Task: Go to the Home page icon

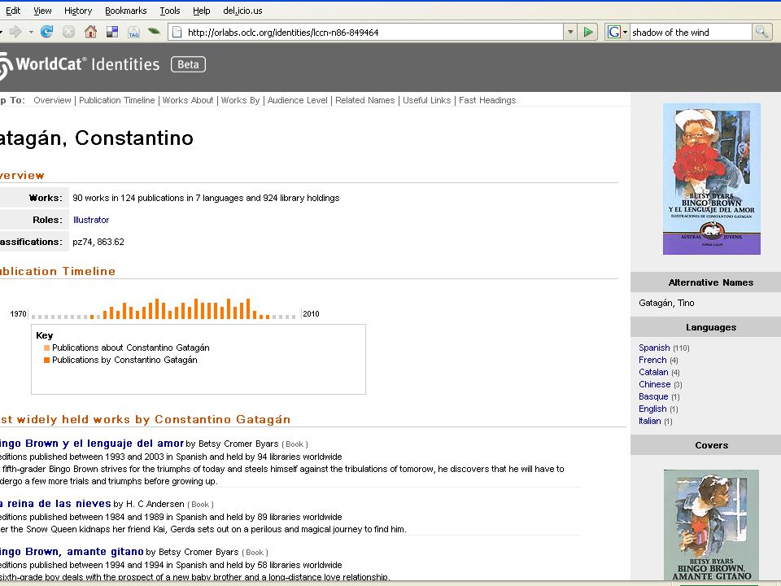Action: tap(90, 32)
